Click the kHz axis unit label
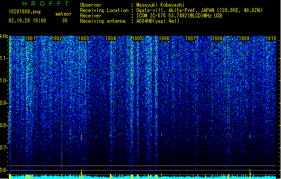This screenshot has width=281, height=179. [4, 36]
